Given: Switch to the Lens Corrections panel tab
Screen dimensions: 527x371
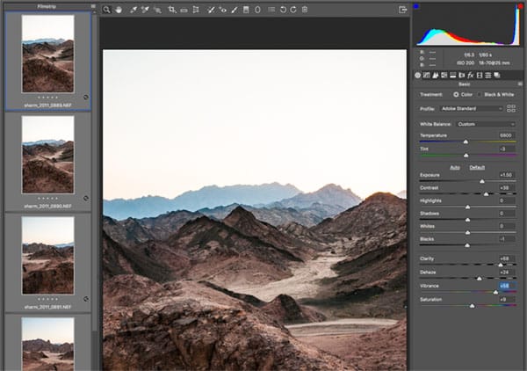Looking at the screenshot, I should (x=461, y=76).
